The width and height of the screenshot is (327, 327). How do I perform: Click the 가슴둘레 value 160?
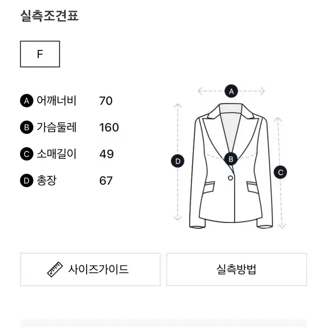point(109,128)
